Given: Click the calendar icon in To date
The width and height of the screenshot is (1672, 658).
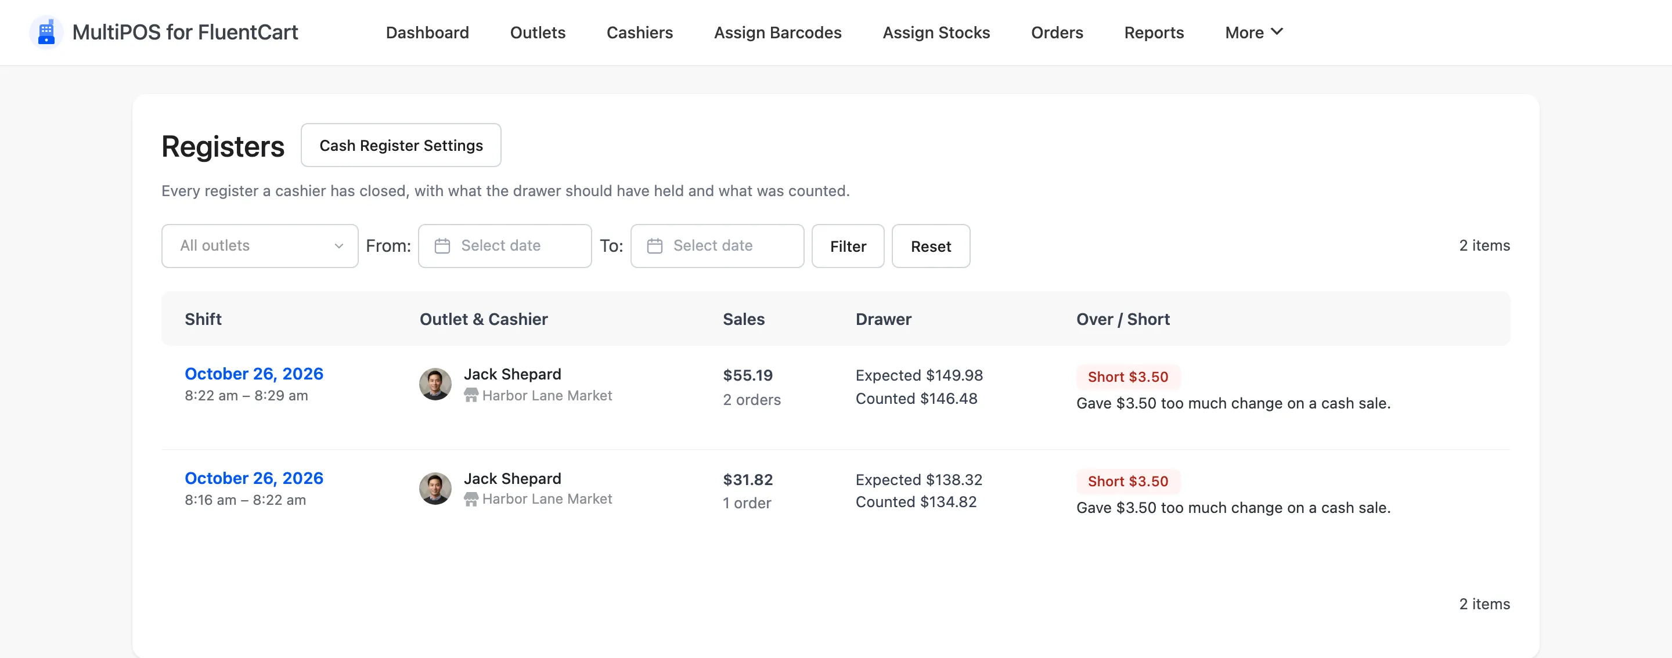Looking at the screenshot, I should pos(655,246).
